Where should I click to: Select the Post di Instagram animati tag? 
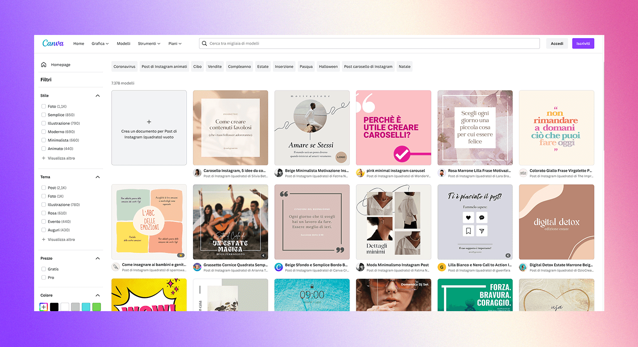(x=164, y=66)
